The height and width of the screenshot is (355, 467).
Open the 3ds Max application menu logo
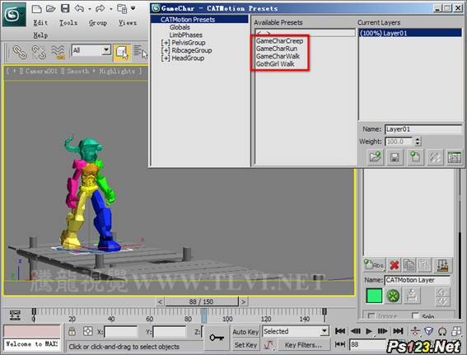pyautogui.click(x=13, y=14)
